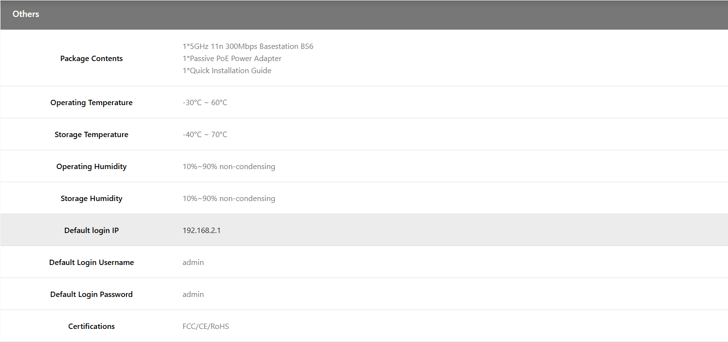Select the 5GHz 11n 300Mbps Basestation BS6 line

[x=248, y=47]
